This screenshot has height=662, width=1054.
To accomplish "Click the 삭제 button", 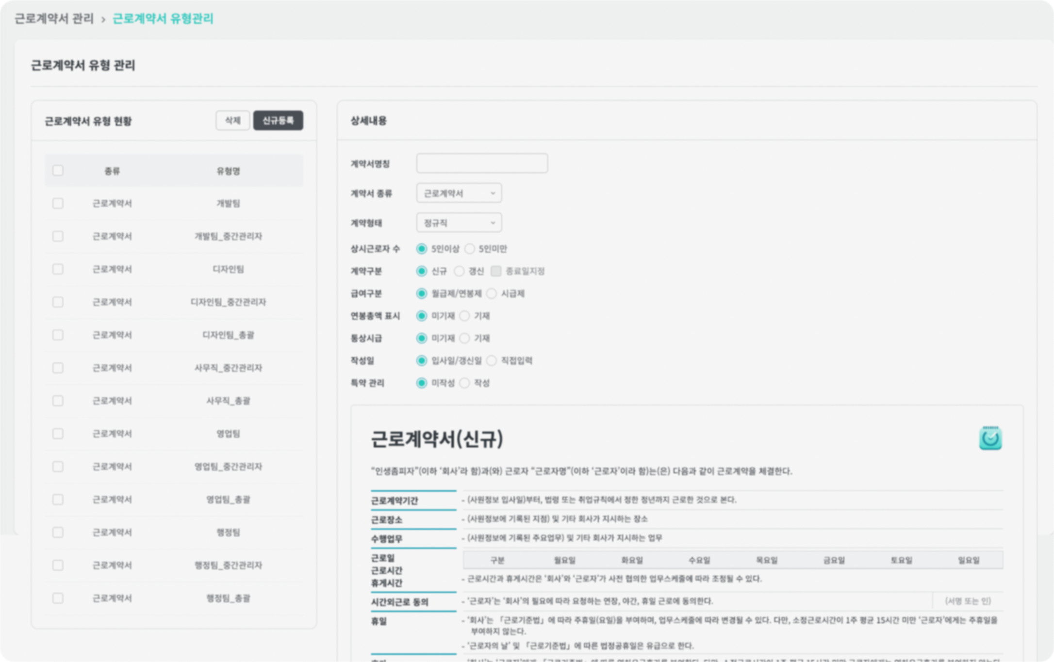I will point(232,120).
